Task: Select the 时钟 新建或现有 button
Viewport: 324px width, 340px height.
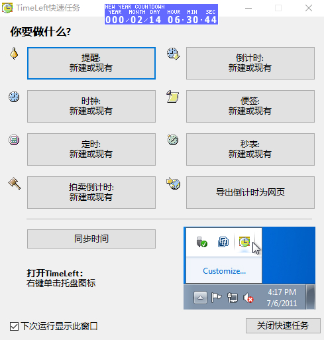Action: [91, 106]
